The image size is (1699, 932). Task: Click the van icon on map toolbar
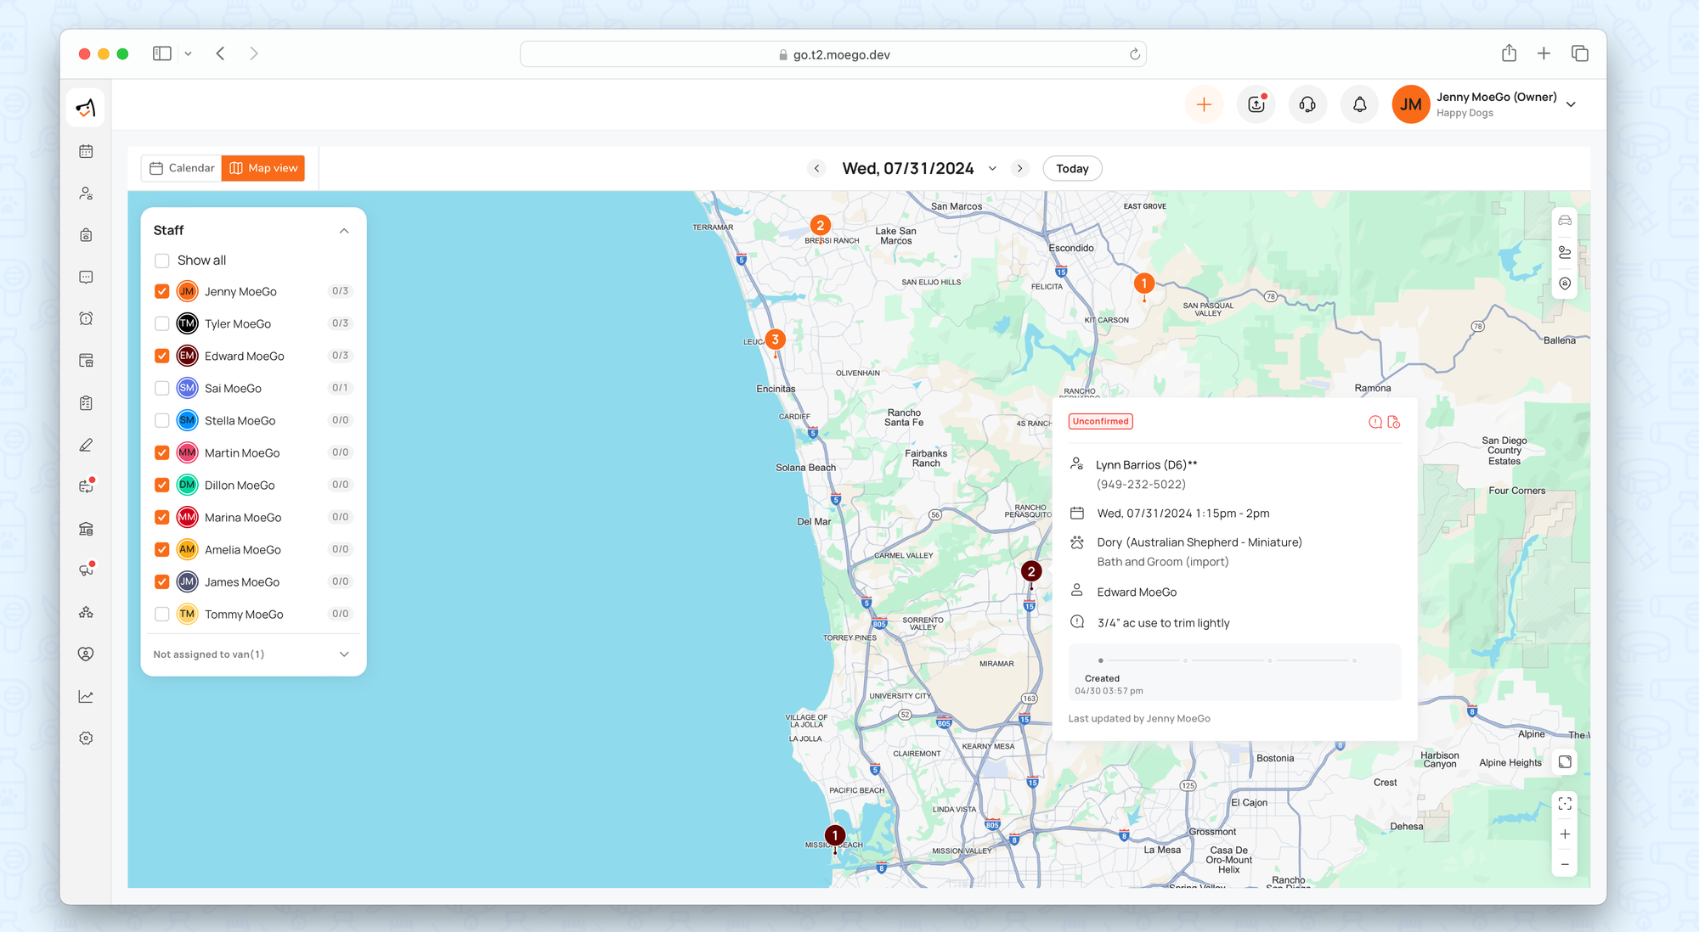click(x=1565, y=221)
